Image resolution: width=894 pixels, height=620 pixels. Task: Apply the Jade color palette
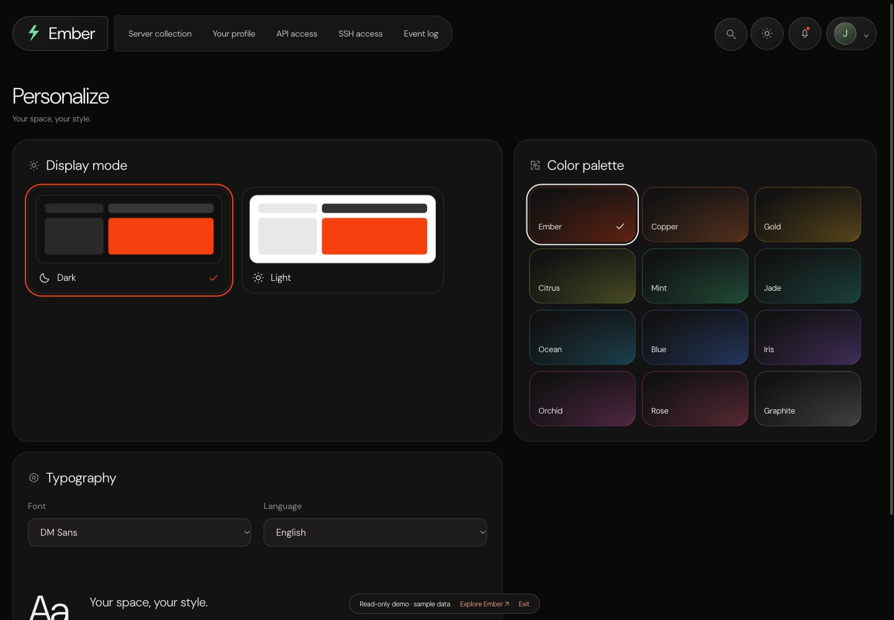click(x=808, y=276)
